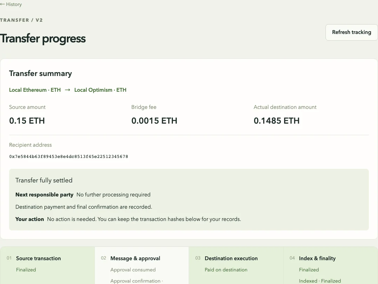Go back via the History link

click(11, 4)
